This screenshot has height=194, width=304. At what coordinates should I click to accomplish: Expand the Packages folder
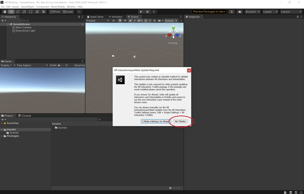(2, 136)
